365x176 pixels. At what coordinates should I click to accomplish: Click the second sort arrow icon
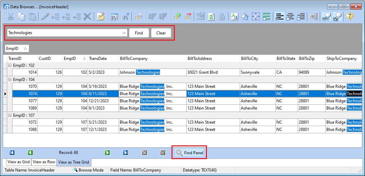(163, 17)
